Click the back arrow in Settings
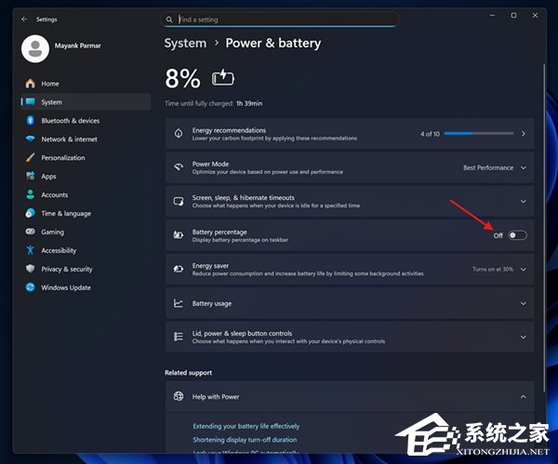This screenshot has height=464, width=558. (24, 20)
